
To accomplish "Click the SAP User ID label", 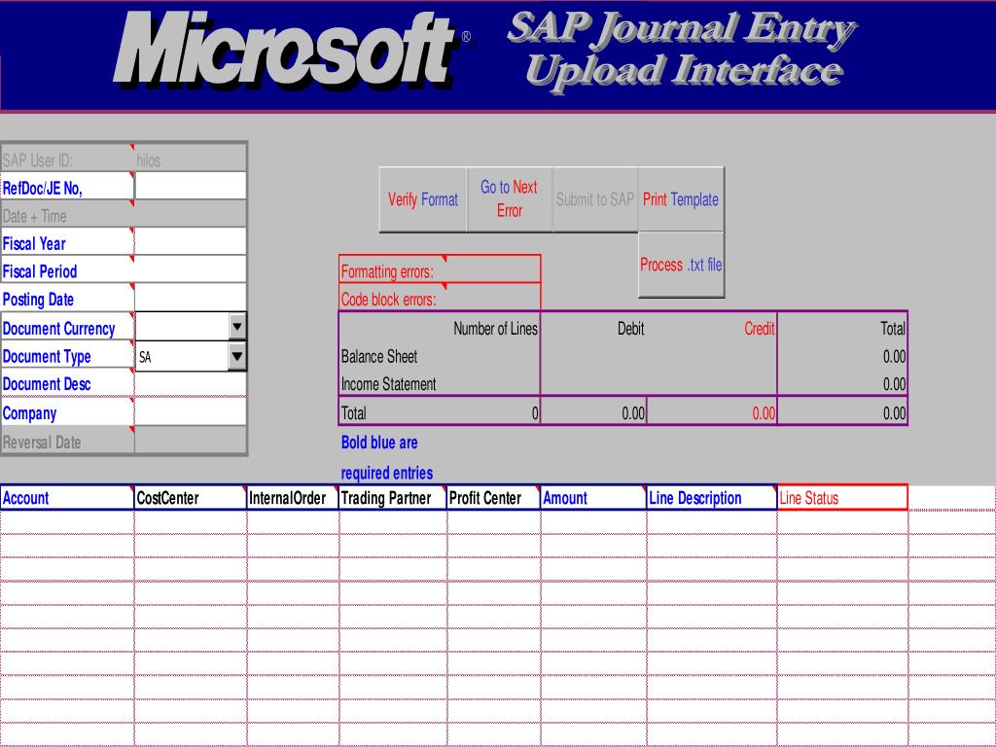I will tap(38, 160).
